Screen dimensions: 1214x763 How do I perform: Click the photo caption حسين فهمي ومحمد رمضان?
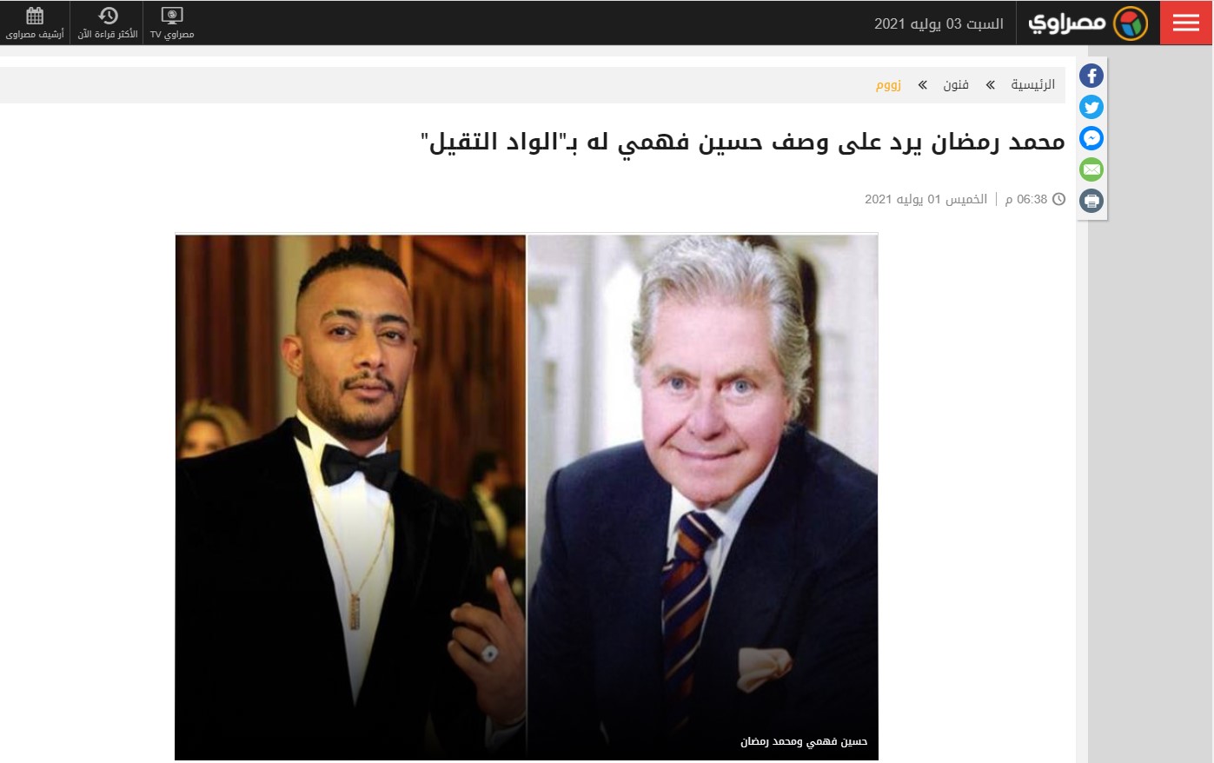point(804,741)
